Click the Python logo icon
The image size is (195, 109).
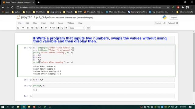point(165,18)
